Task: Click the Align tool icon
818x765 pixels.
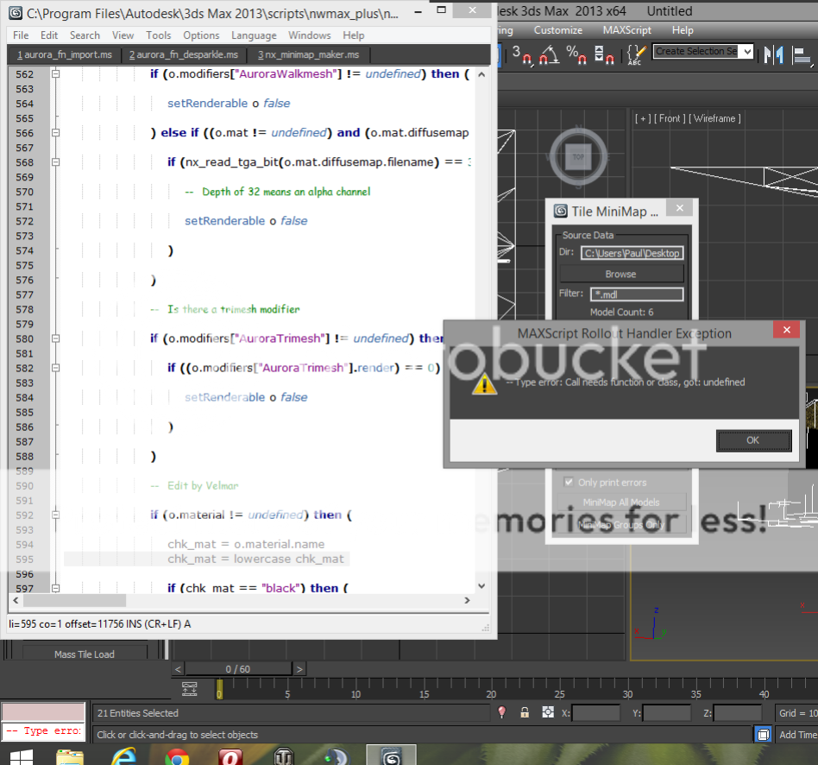Action: click(x=802, y=54)
